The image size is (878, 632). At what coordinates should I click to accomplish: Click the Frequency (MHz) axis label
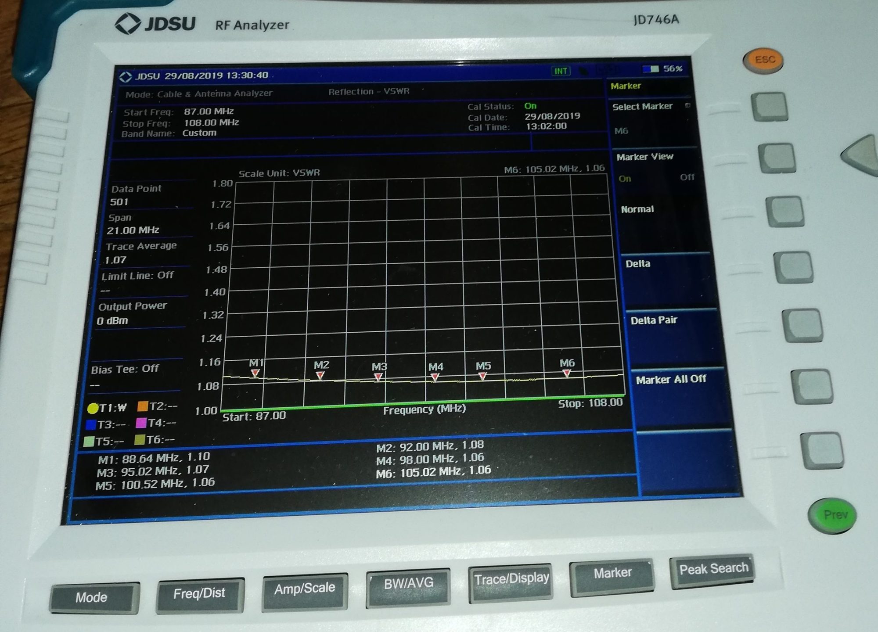pos(424,409)
